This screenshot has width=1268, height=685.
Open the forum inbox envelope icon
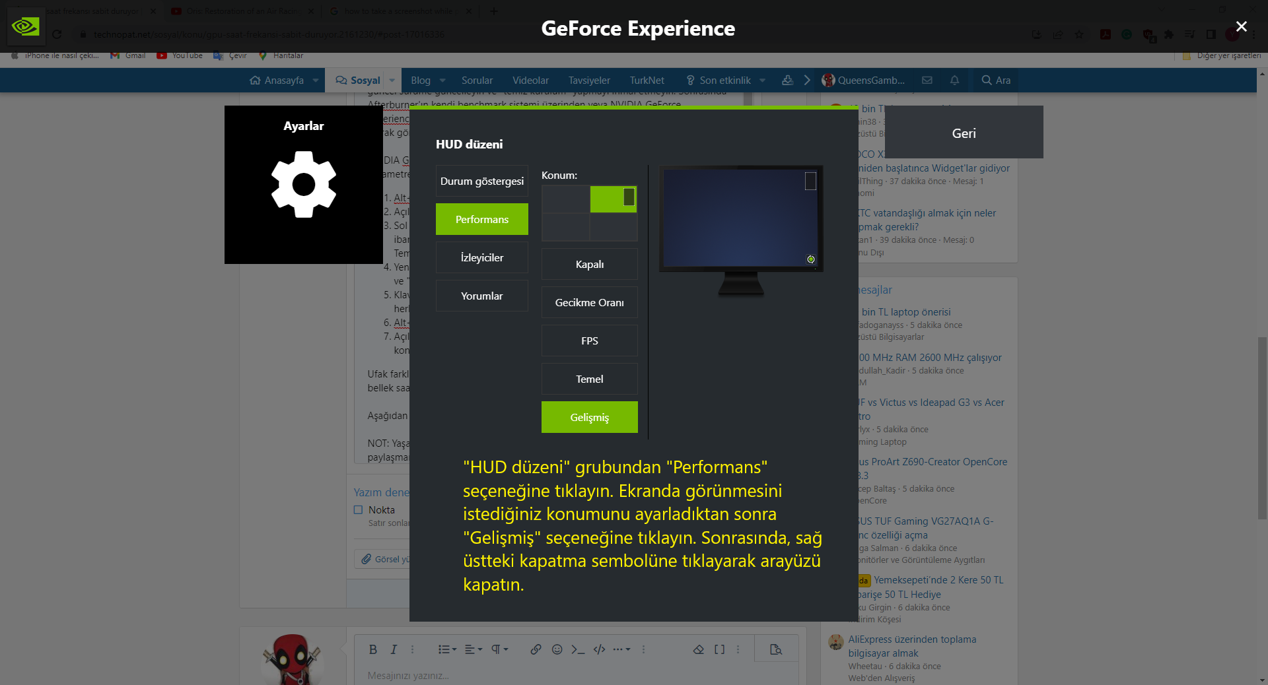[x=927, y=81]
